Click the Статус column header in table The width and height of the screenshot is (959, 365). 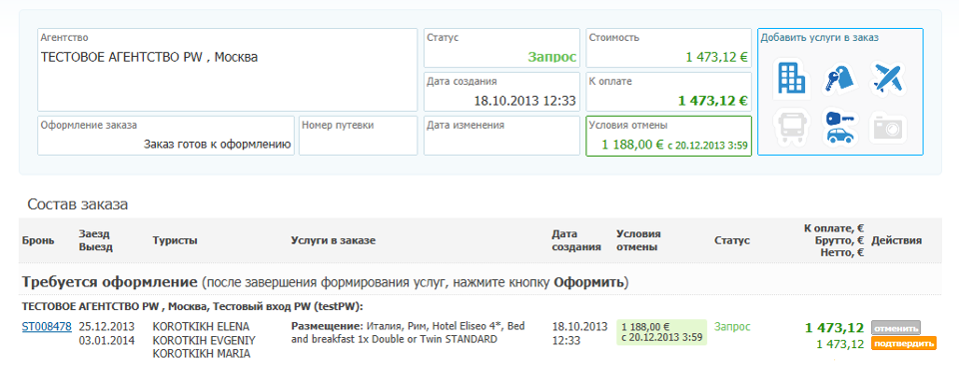(x=731, y=240)
